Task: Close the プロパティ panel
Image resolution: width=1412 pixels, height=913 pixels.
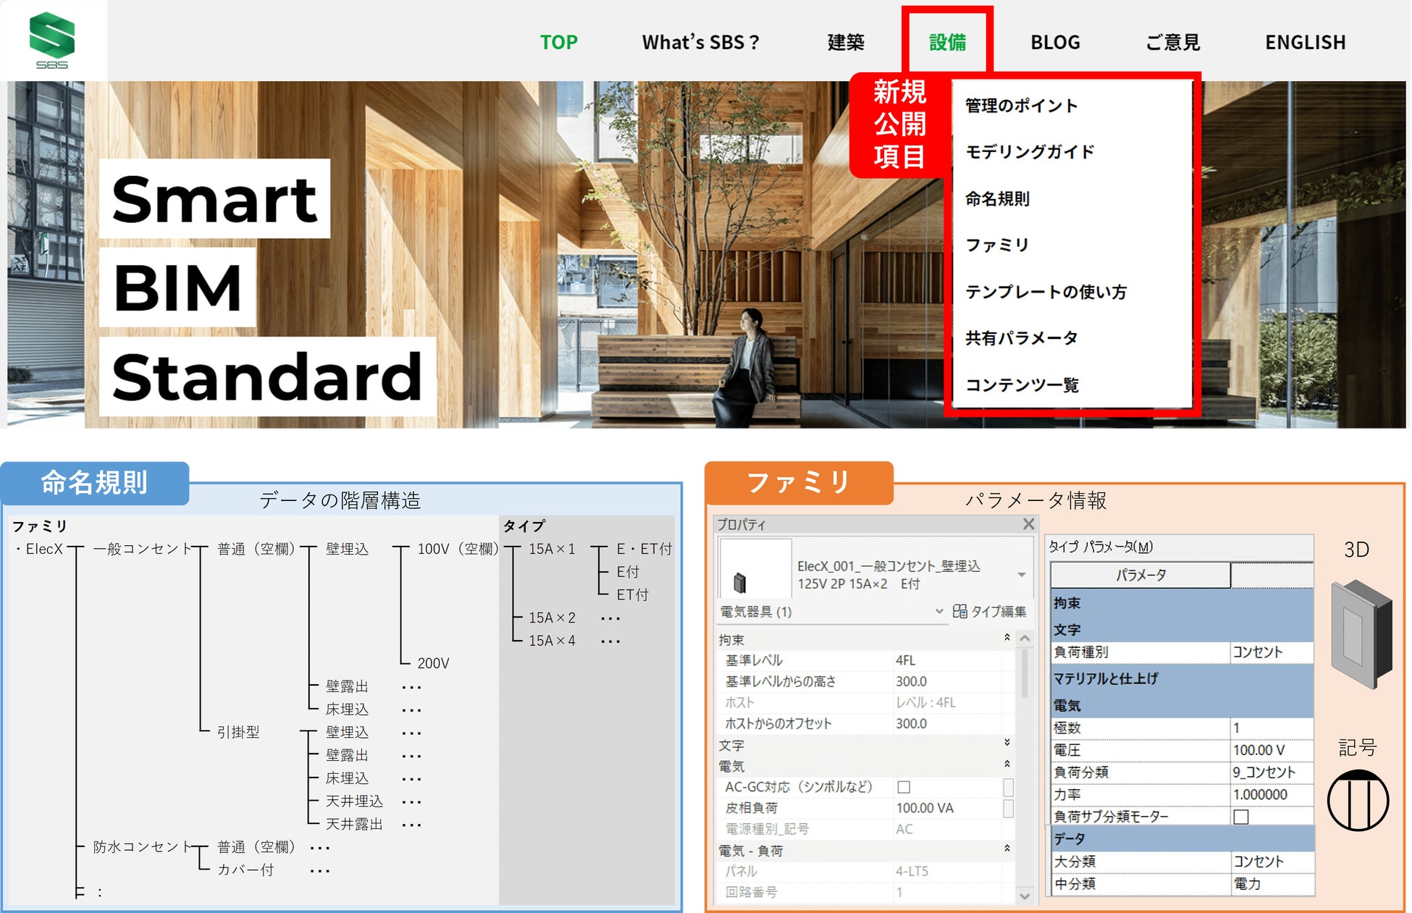Action: [1028, 523]
